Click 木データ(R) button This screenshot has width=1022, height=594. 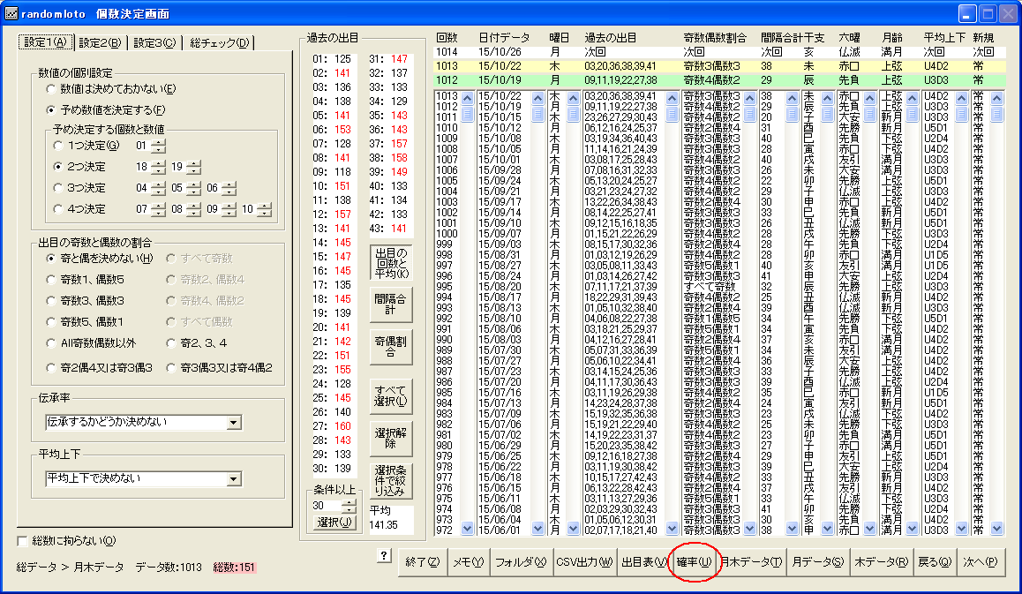tap(881, 562)
